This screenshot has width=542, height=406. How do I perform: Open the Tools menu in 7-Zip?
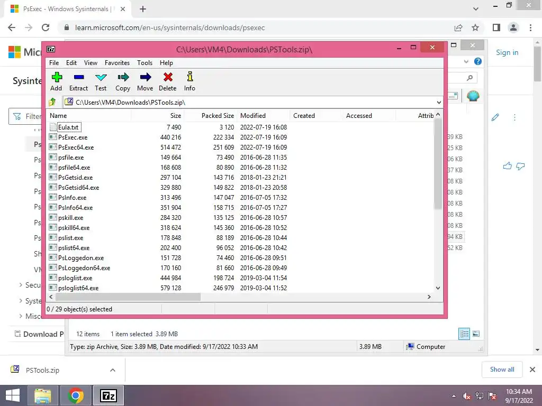click(x=144, y=63)
